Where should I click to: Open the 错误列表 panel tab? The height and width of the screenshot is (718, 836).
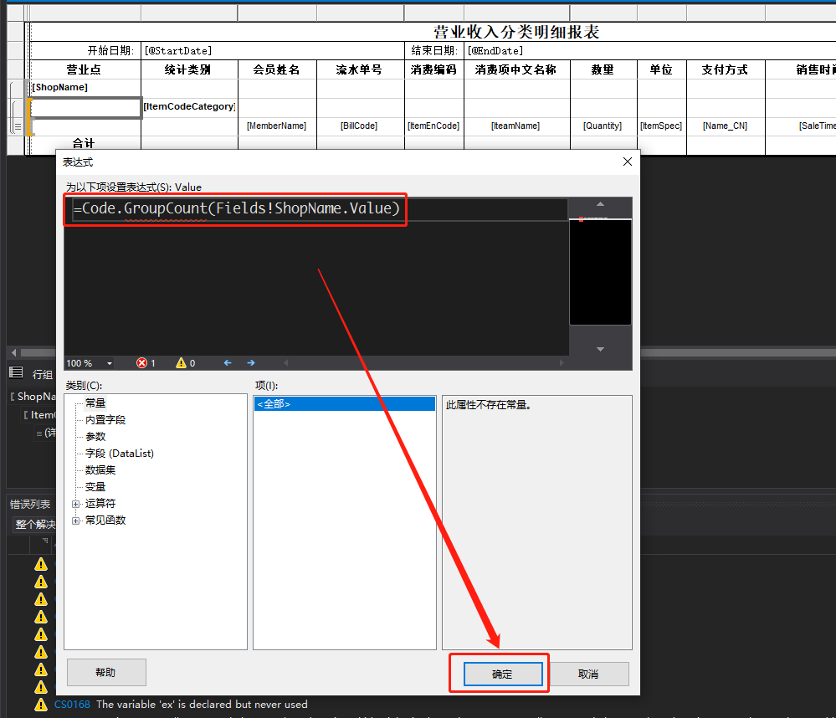[x=30, y=505]
